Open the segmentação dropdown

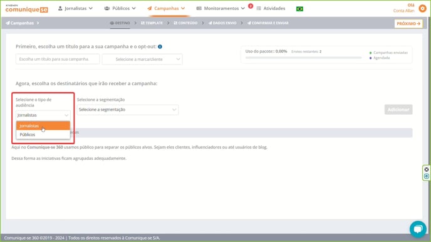tap(128, 110)
